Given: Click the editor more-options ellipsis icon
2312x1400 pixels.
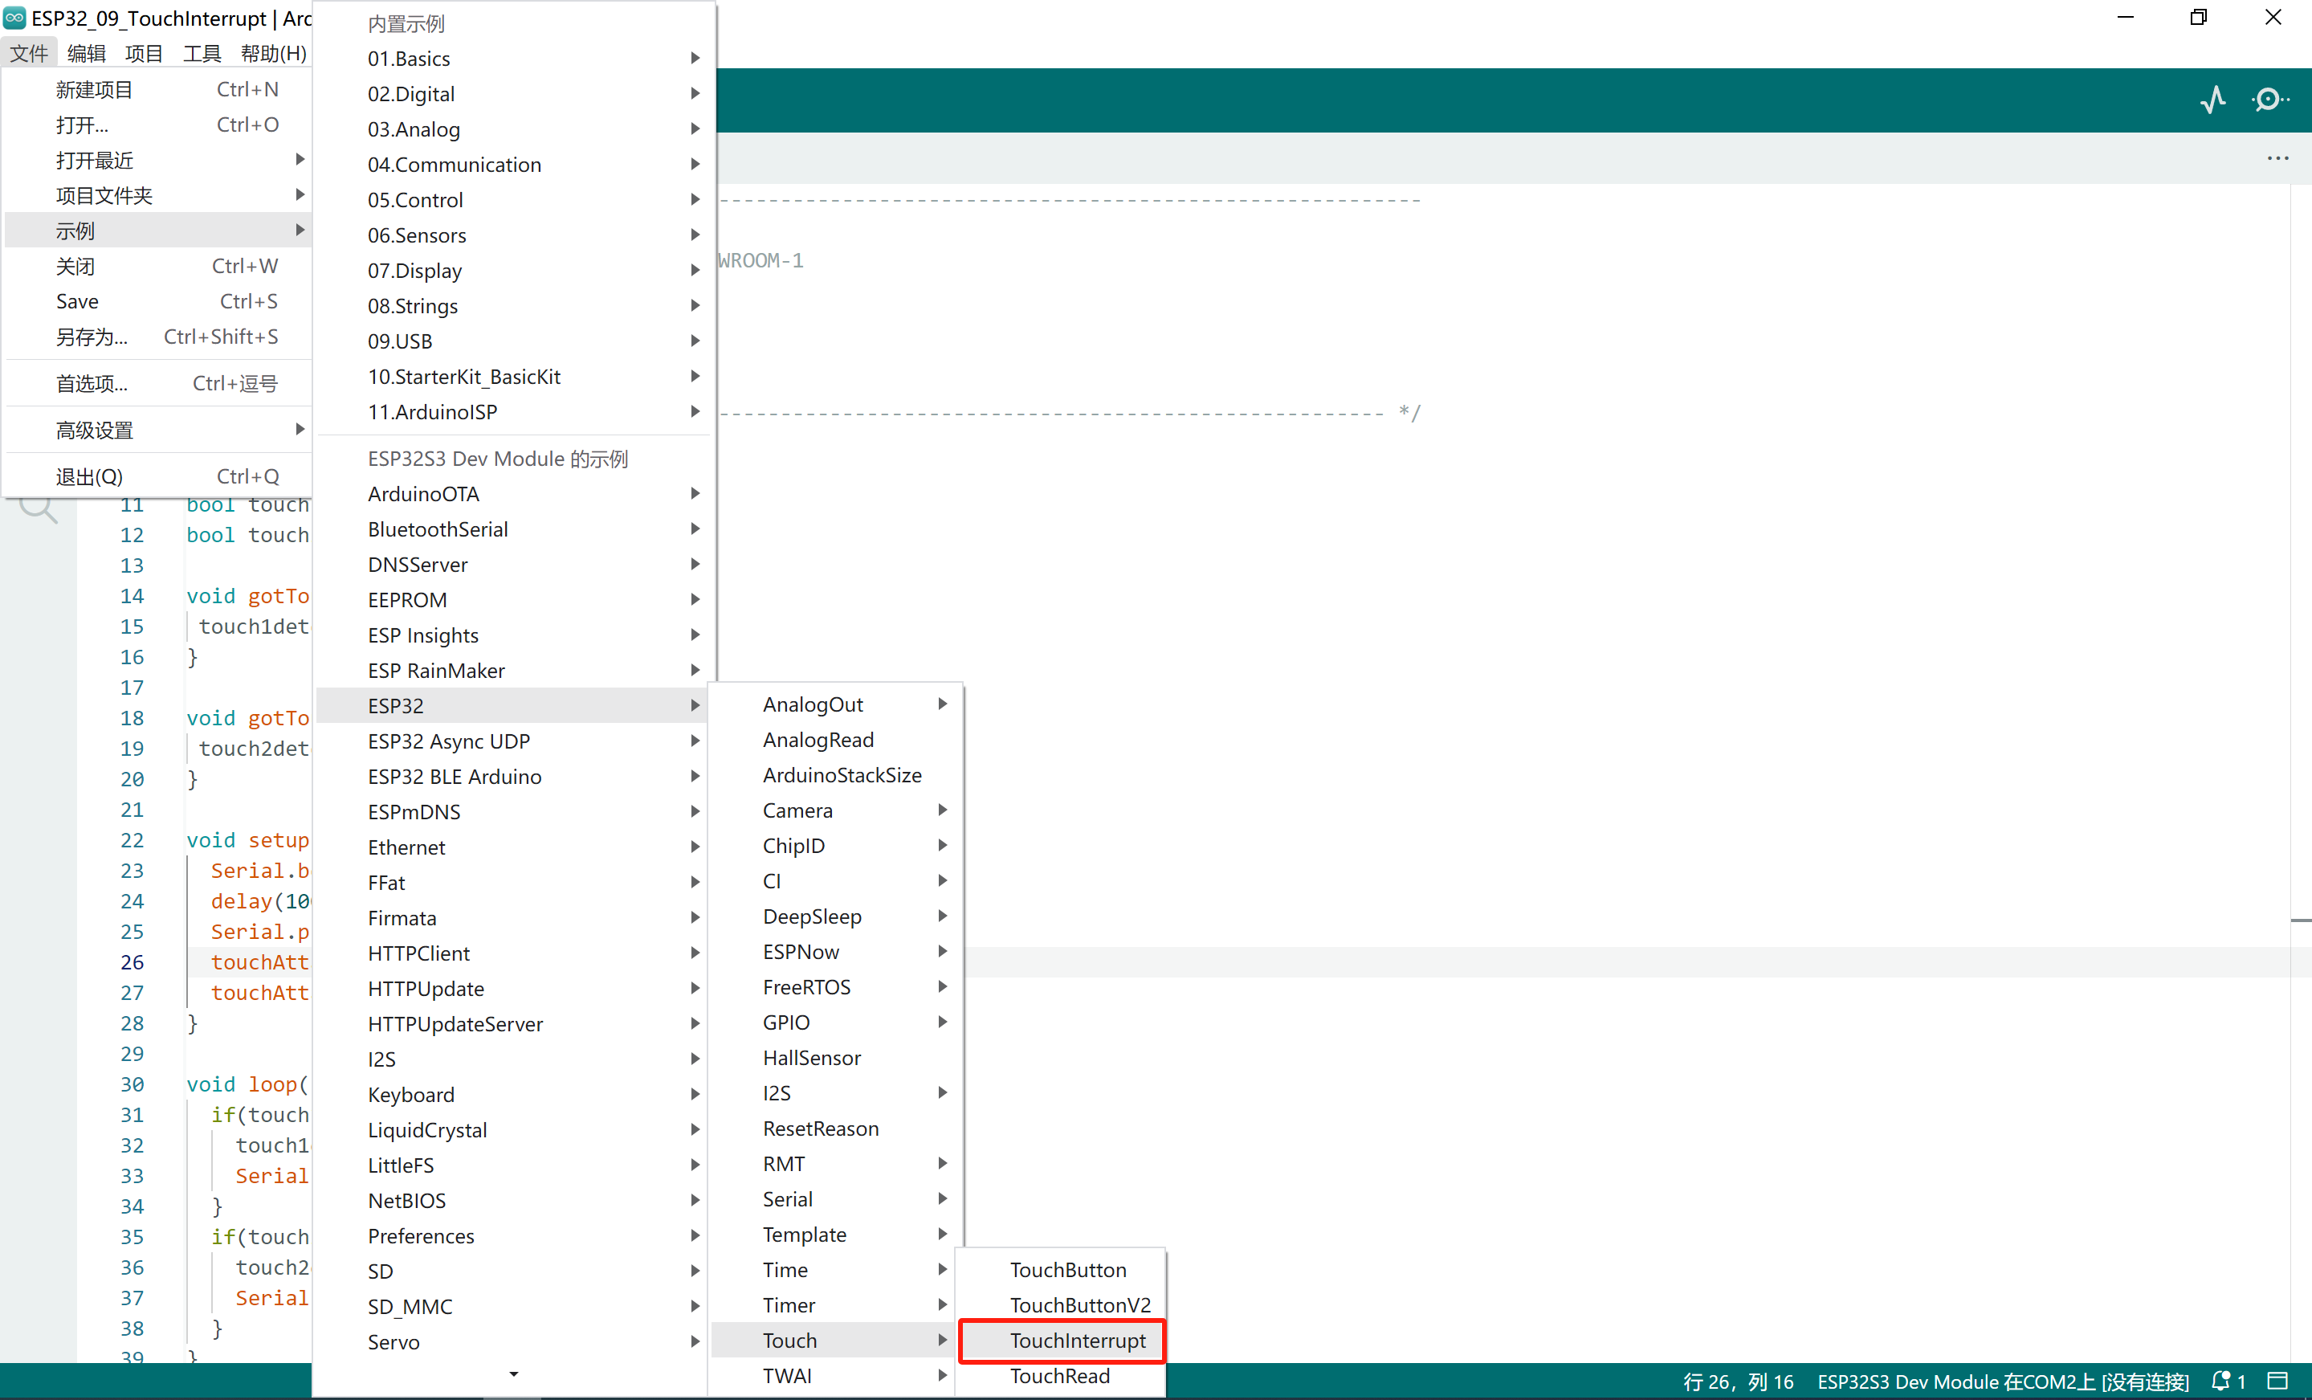Looking at the screenshot, I should [x=2277, y=158].
